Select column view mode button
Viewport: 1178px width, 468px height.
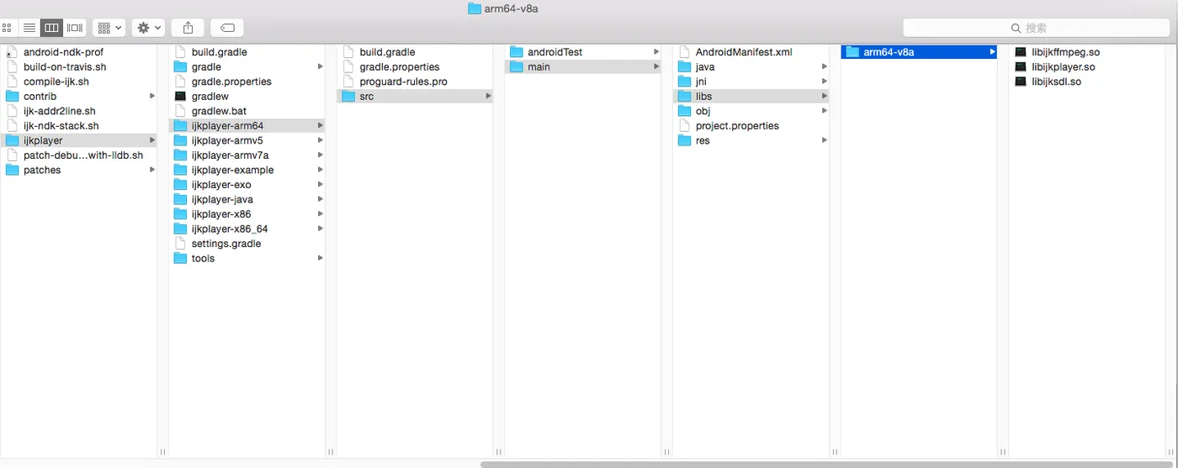coord(51,28)
